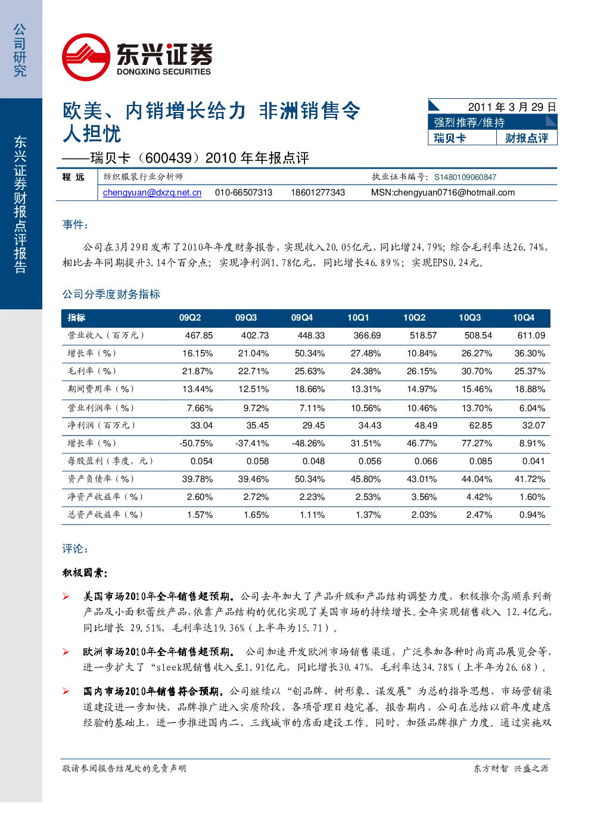Click the report date 2011年3月29日
Image resolution: width=591 pixels, height=836 pixels.
[x=512, y=107]
